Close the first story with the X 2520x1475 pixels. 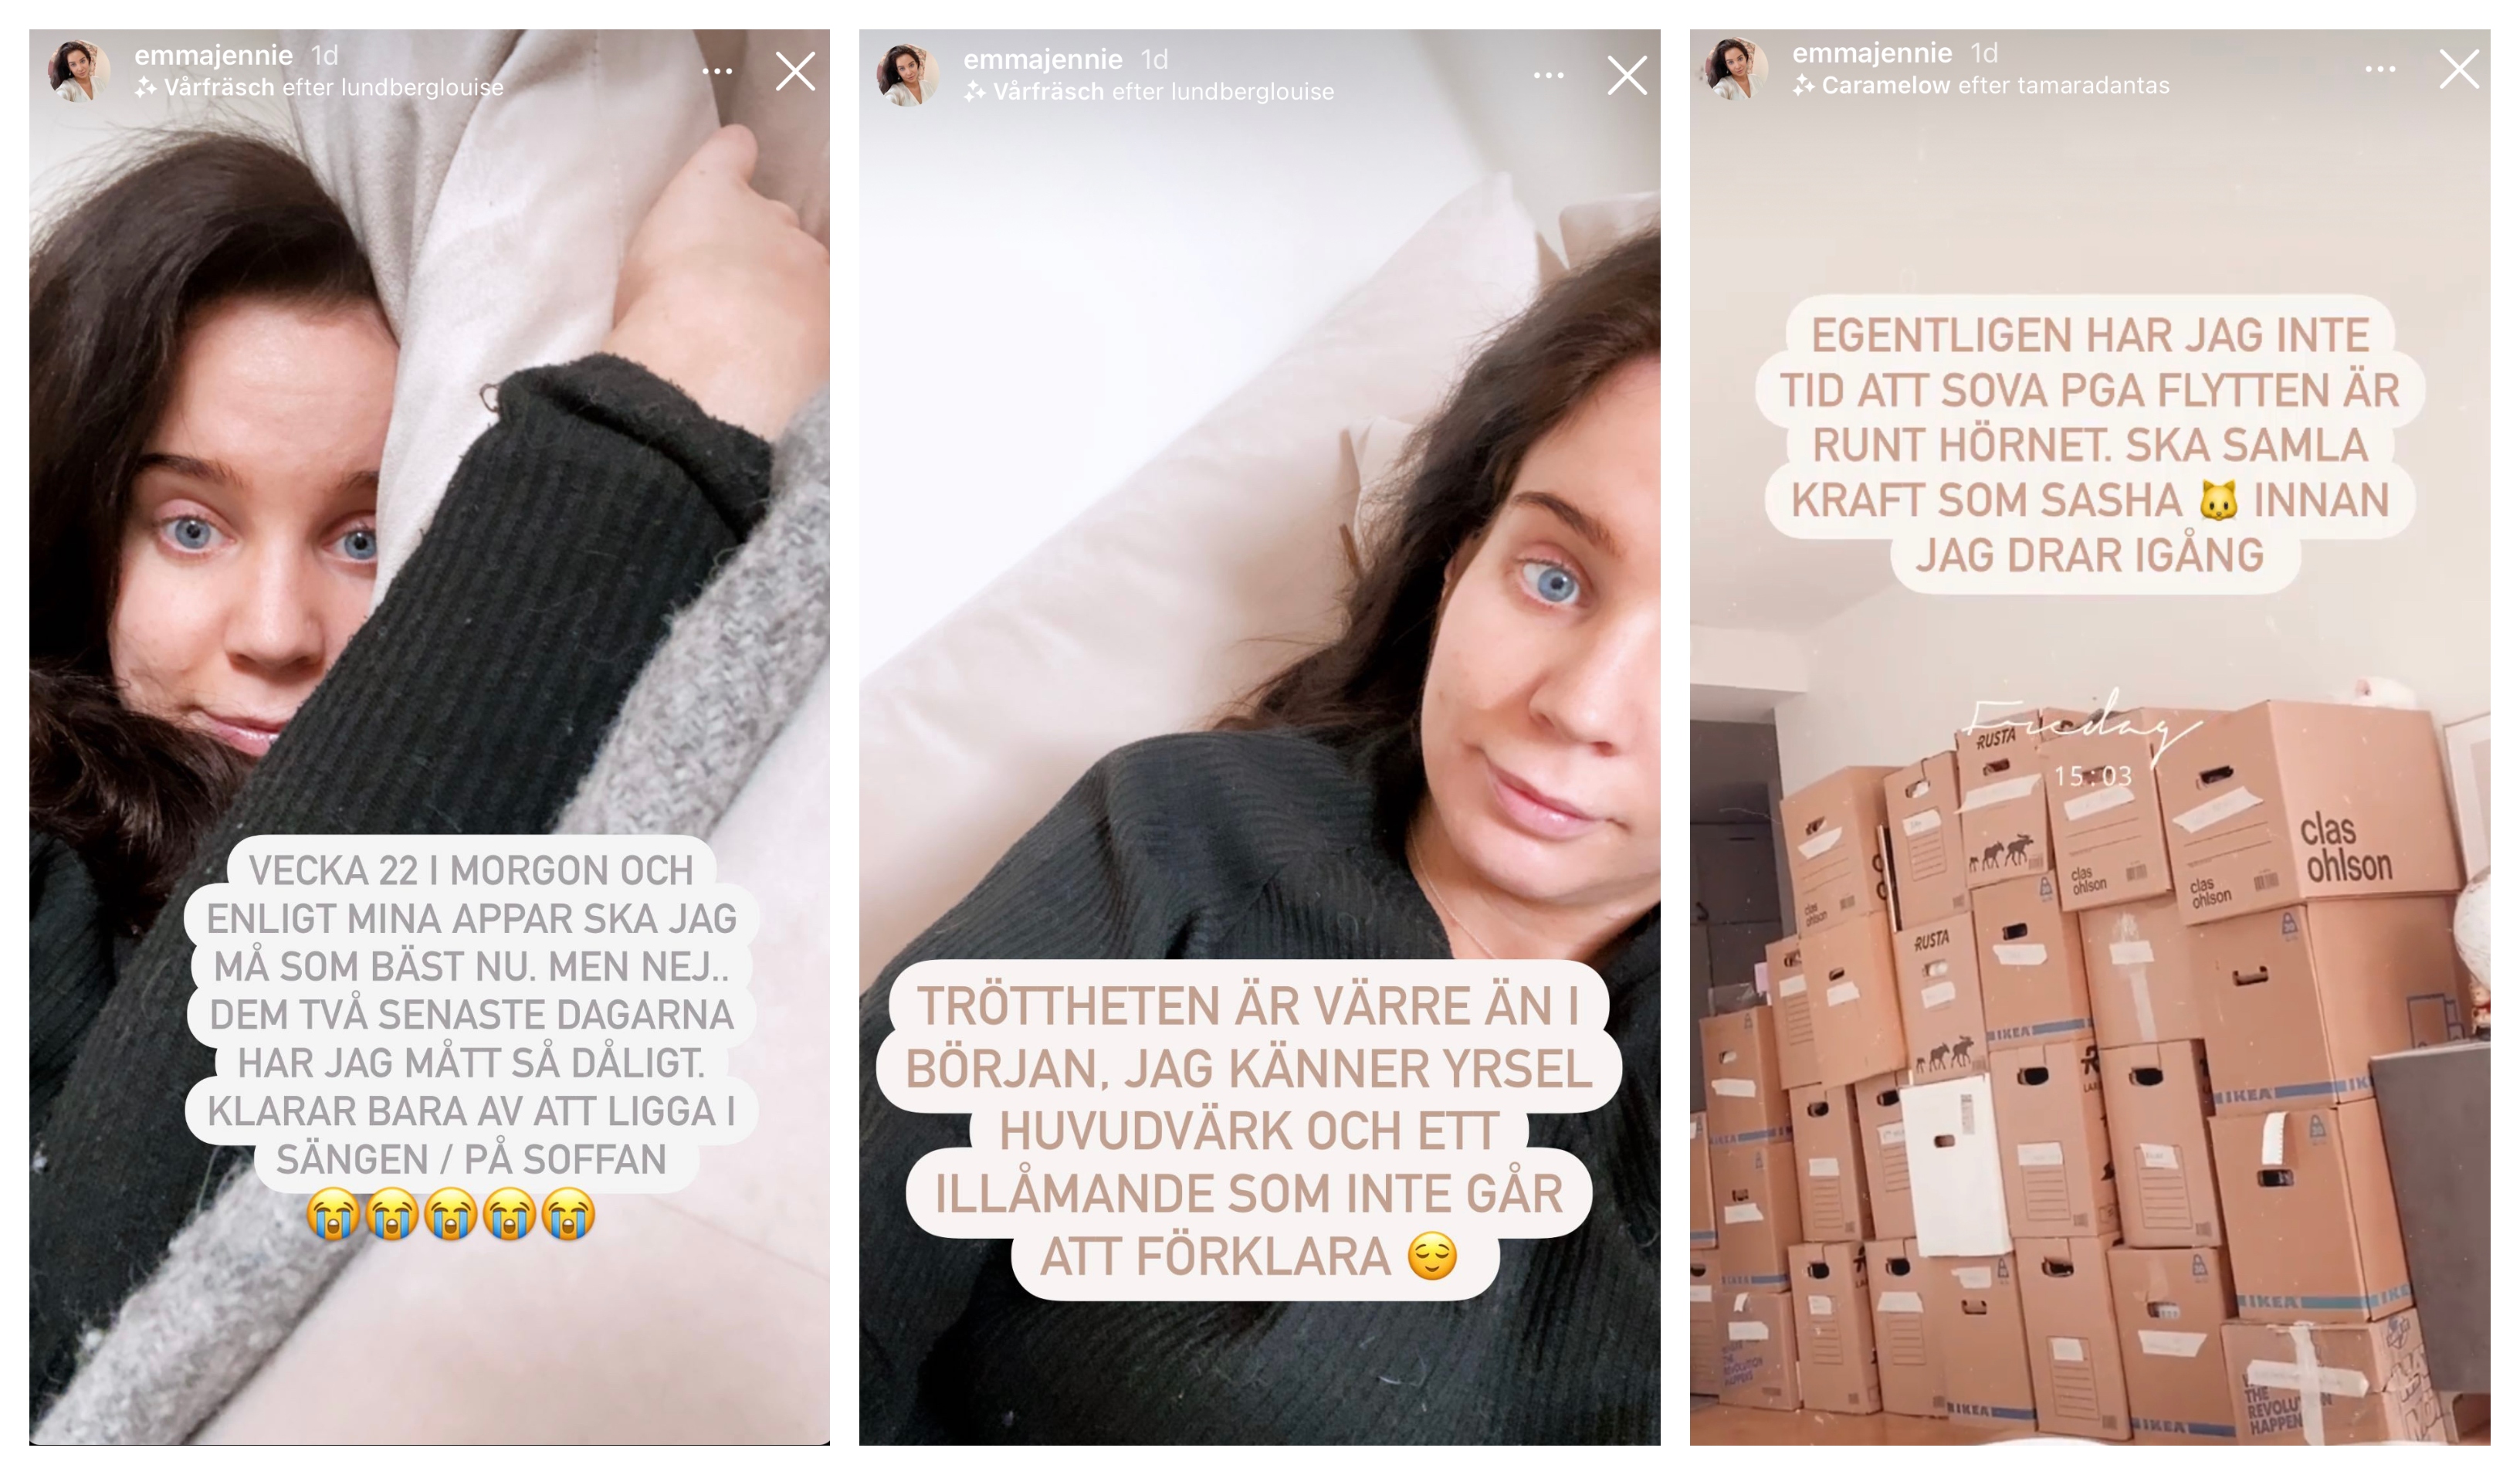795,71
